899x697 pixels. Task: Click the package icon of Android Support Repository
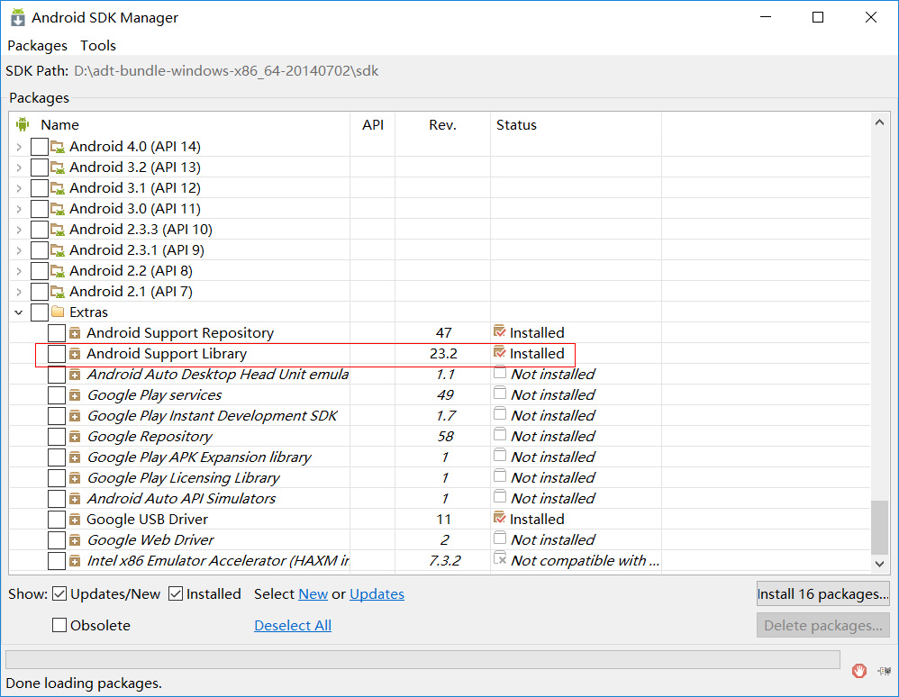[75, 333]
